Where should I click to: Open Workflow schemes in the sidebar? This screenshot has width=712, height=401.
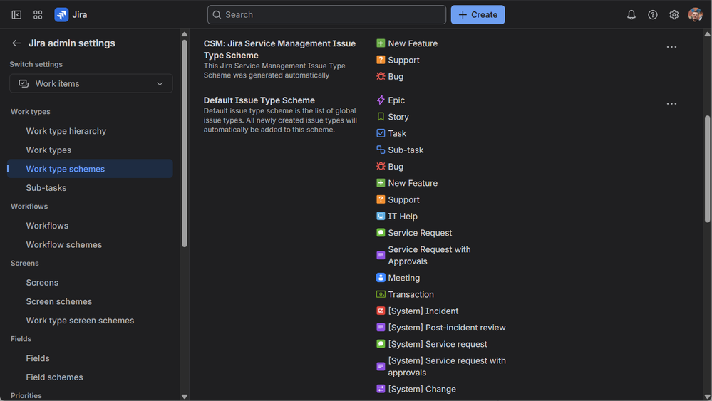(x=63, y=244)
